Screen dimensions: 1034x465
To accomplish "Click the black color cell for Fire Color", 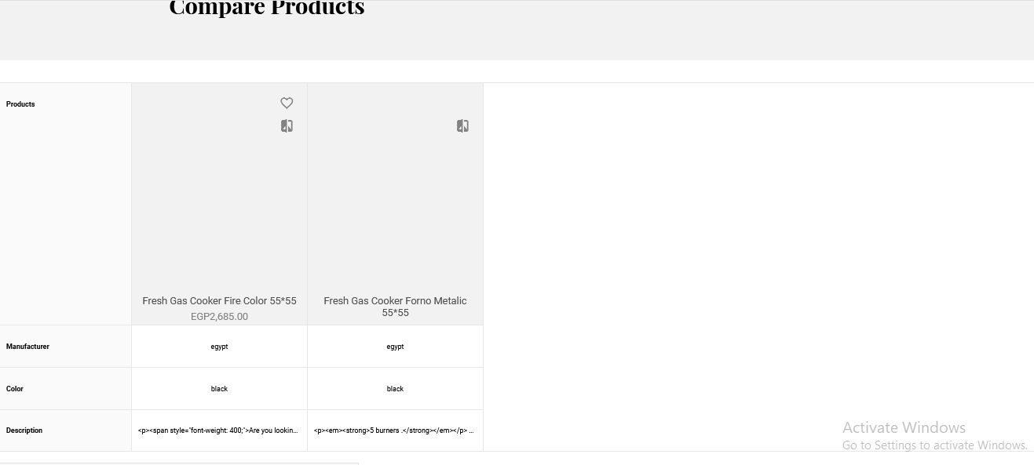I will 219,388.
